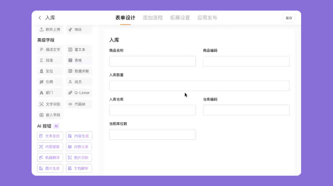Open the 拓展设置 tab
The width and height of the screenshot is (333, 186).
(180, 18)
